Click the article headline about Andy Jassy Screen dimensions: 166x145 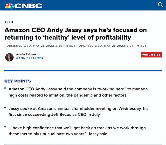pyautogui.click(x=75, y=34)
